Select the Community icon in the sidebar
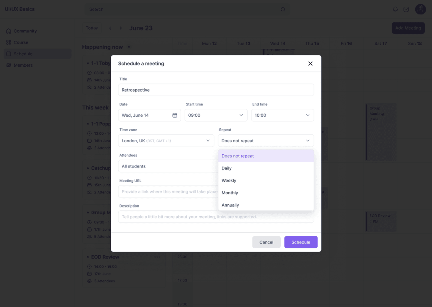 [9, 31]
